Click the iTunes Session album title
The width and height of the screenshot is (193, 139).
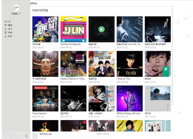click(x=39, y=113)
